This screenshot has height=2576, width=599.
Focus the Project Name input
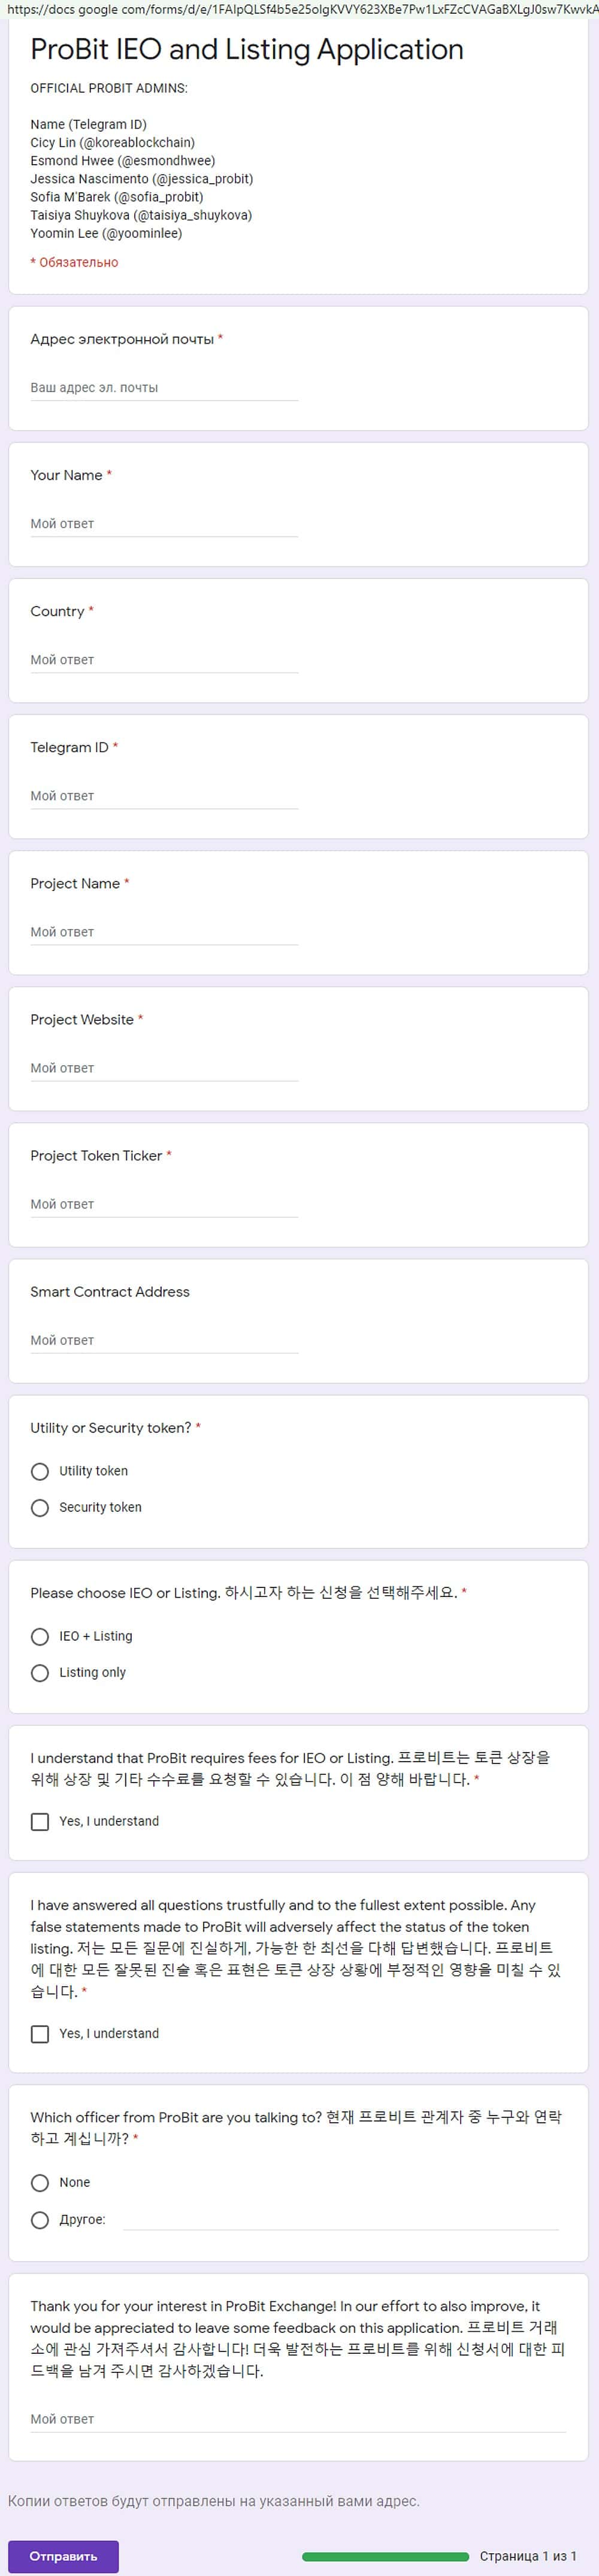point(164,932)
